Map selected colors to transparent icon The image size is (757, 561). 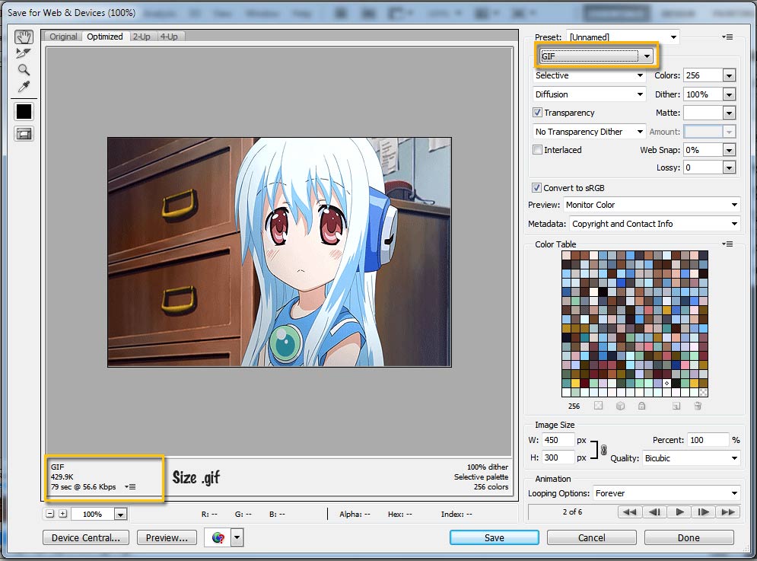(598, 406)
